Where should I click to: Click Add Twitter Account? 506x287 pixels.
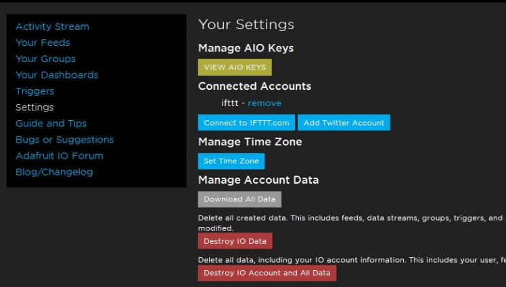[344, 123]
